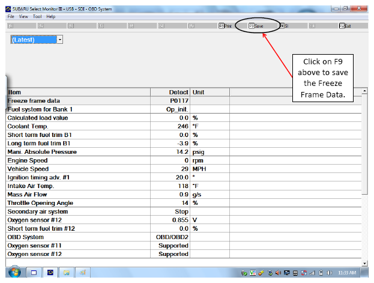
Task: Open the Tool menu
Action: click(x=37, y=16)
